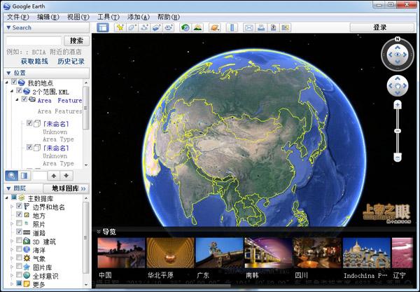The width and height of the screenshot is (420, 292).
Task: Collapse the 导览 tour guide strip
Action: (x=98, y=232)
